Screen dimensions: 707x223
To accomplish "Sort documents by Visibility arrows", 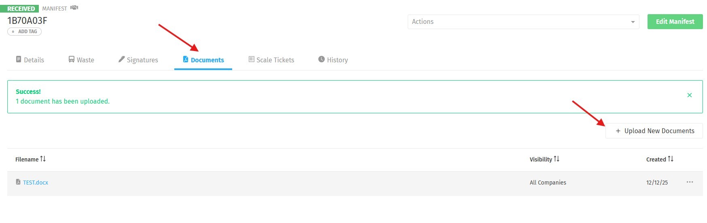I will 557,159.
